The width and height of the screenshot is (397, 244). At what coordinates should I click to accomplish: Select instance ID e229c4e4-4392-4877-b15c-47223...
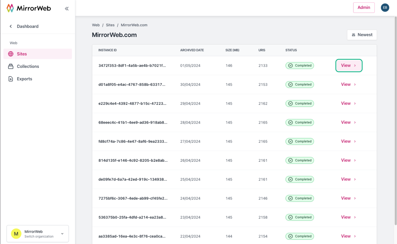click(133, 103)
